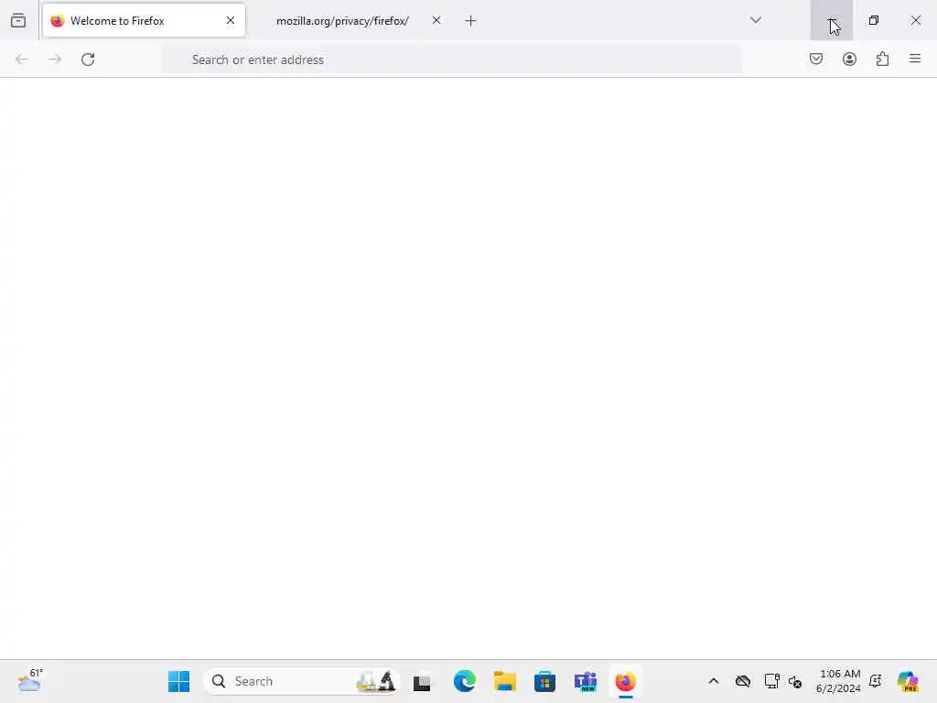The image size is (937, 703).
Task: Go forward one page
Action: (55, 59)
